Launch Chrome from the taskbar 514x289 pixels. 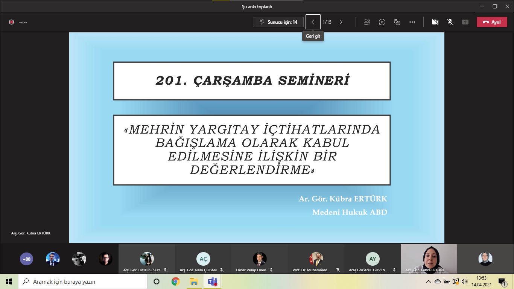[176, 281]
